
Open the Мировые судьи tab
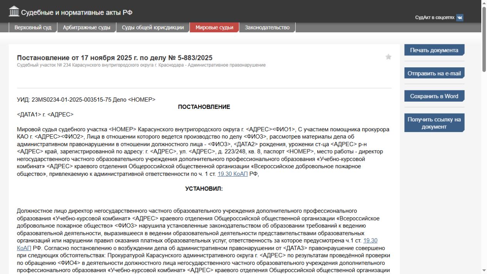pos(214,27)
